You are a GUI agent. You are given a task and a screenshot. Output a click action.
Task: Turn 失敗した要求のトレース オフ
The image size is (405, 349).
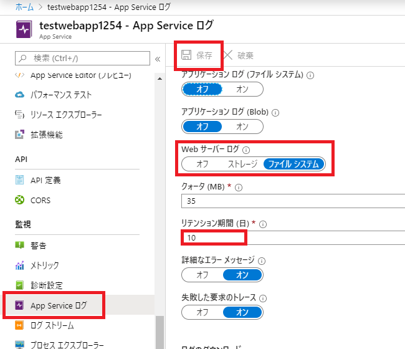202,312
